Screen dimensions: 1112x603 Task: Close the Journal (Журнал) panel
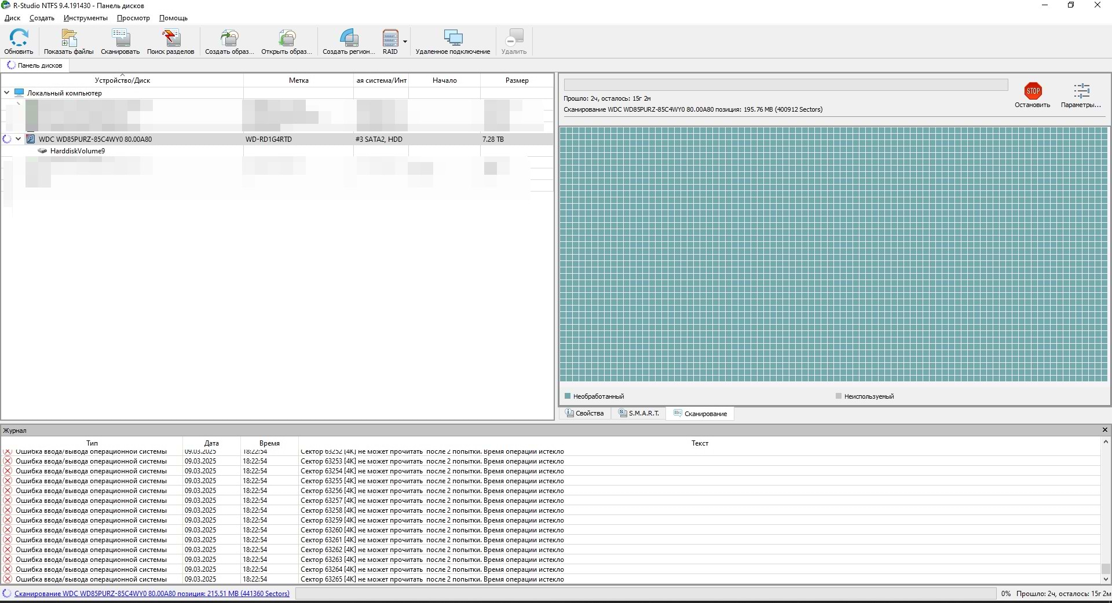[1104, 430]
